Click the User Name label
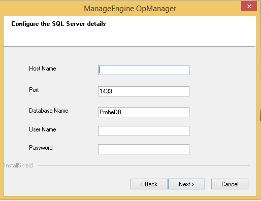 (x=43, y=129)
